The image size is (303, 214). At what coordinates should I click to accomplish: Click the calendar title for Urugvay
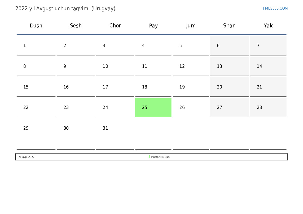[65, 9]
